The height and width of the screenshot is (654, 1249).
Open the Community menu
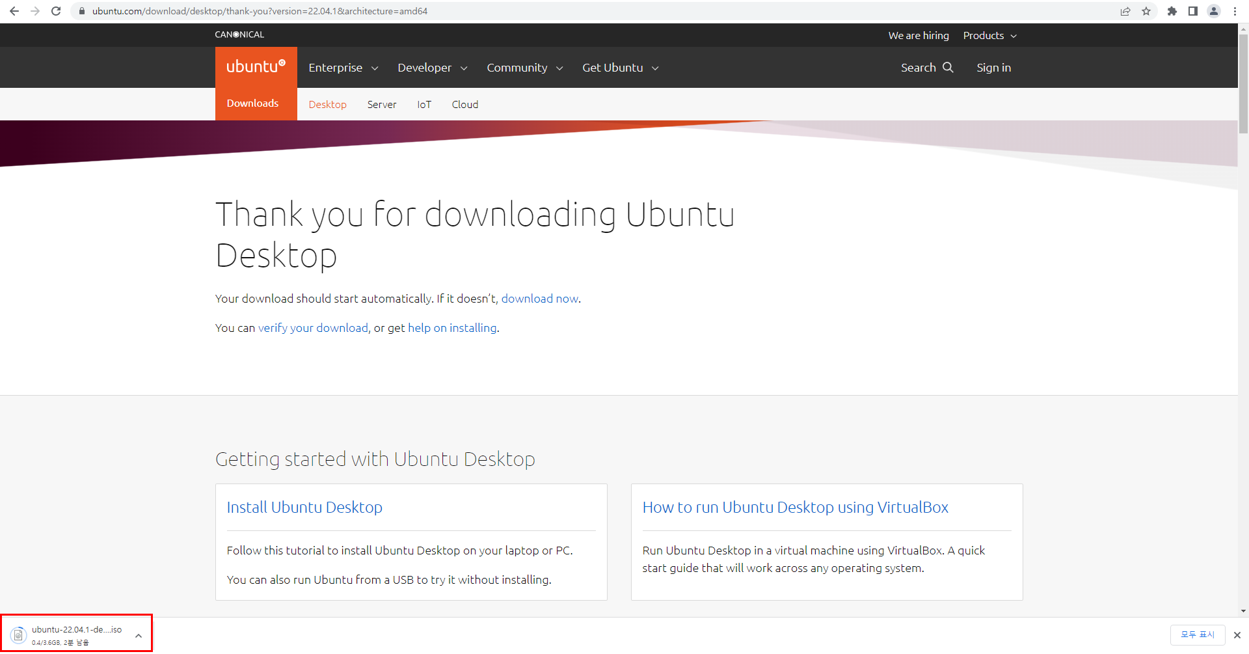524,68
